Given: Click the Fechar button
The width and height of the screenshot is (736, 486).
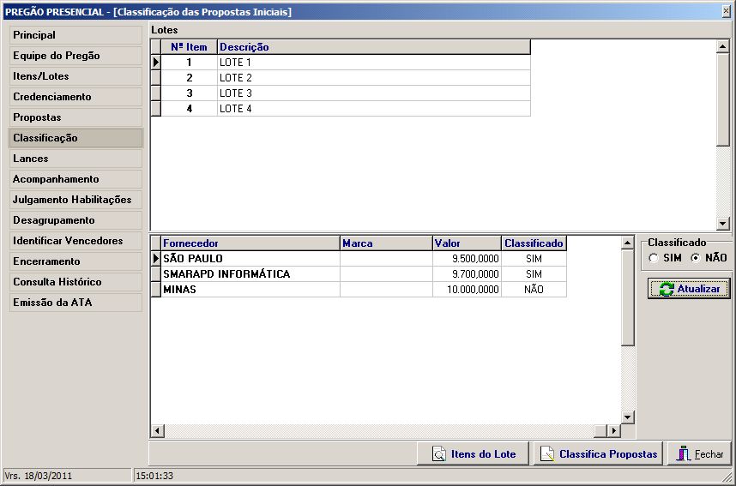Looking at the screenshot, I should click(699, 453).
